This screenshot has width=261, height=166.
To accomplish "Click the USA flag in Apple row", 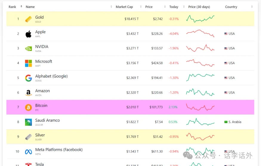I will click(226, 34).
